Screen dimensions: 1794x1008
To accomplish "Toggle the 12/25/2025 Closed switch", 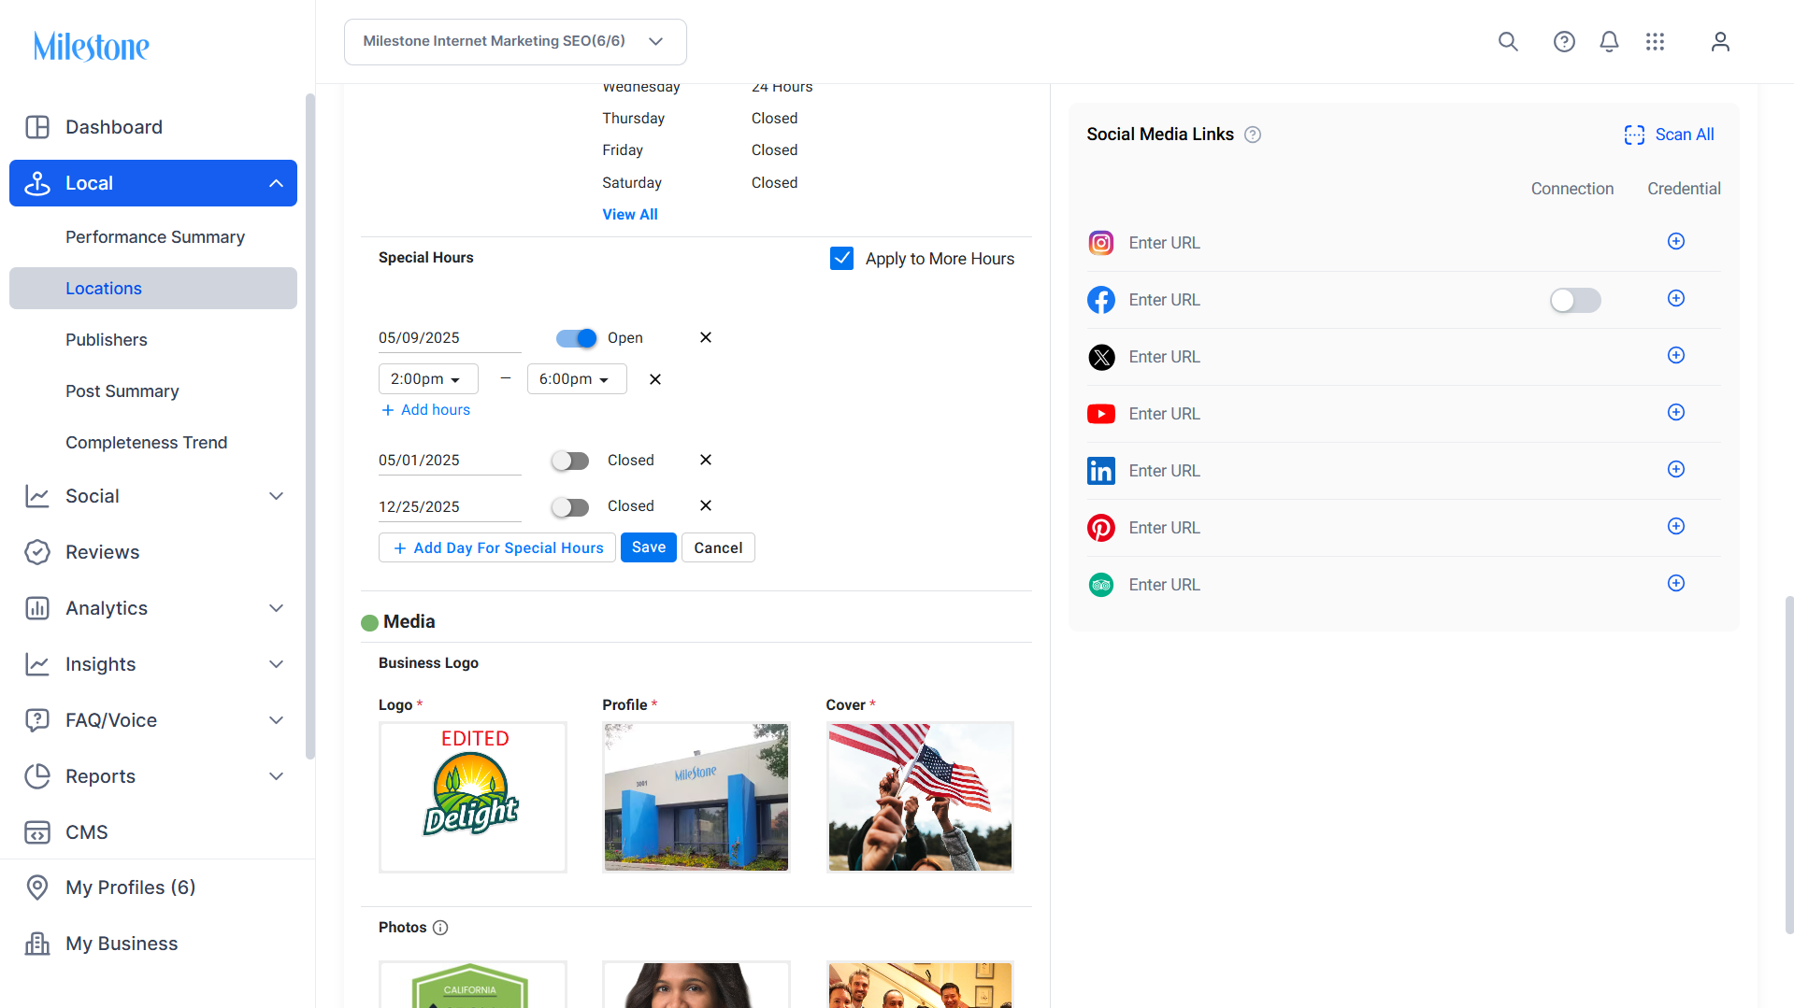I will coord(570,507).
